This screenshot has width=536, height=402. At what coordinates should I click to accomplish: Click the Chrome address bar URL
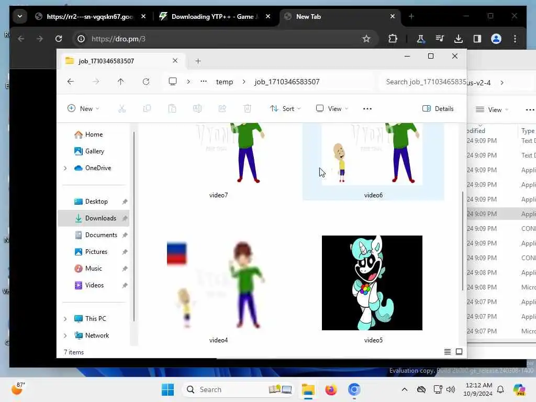click(118, 39)
